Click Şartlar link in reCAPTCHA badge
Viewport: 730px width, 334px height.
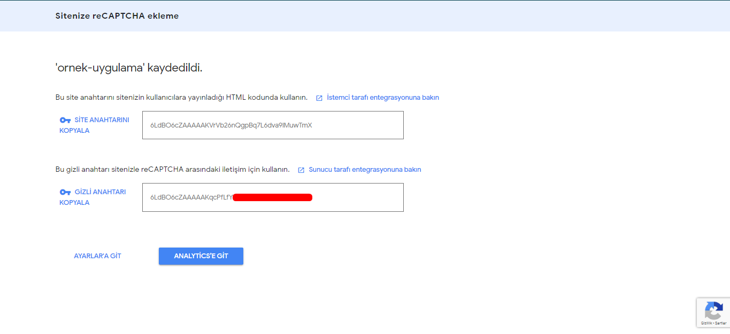[x=721, y=323]
